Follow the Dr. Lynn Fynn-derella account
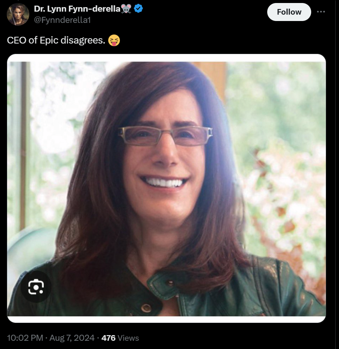This screenshot has height=349, width=339. [x=289, y=12]
